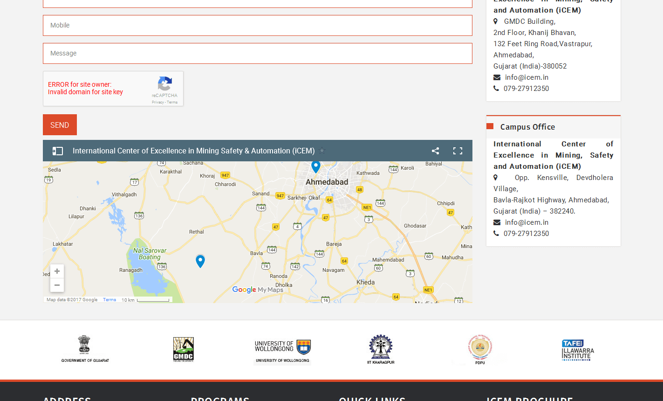Select the map pin near Ahmedabad
This screenshot has height=401, width=663.
pyautogui.click(x=316, y=166)
